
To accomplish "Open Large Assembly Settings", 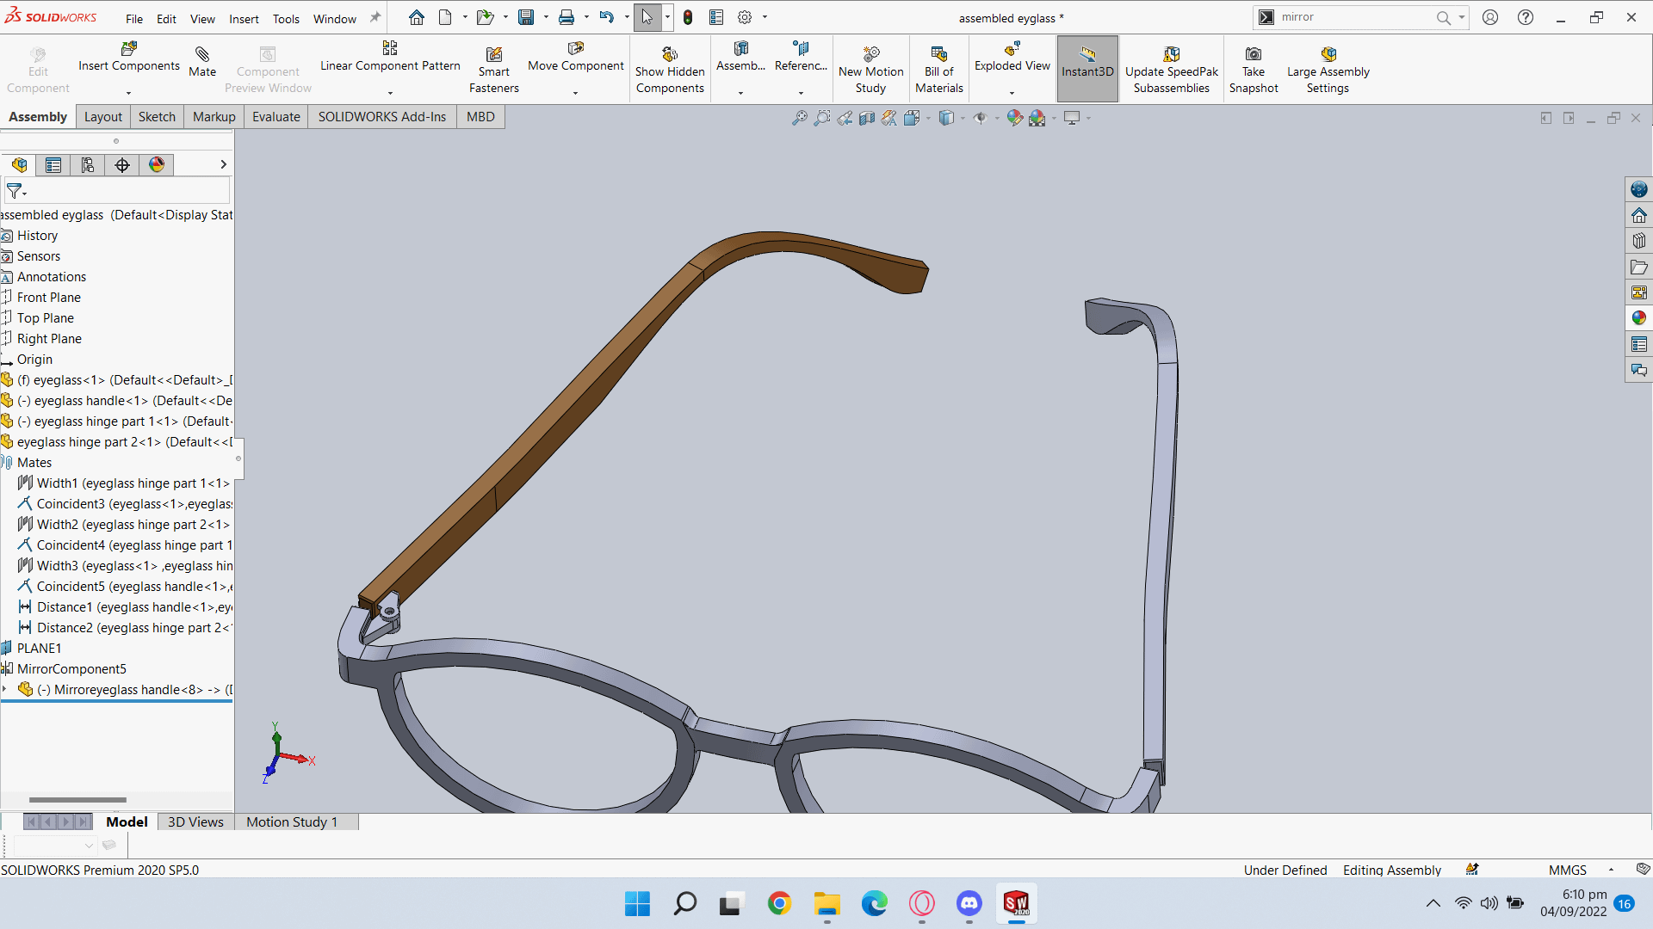I will pyautogui.click(x=1328, y=70).
